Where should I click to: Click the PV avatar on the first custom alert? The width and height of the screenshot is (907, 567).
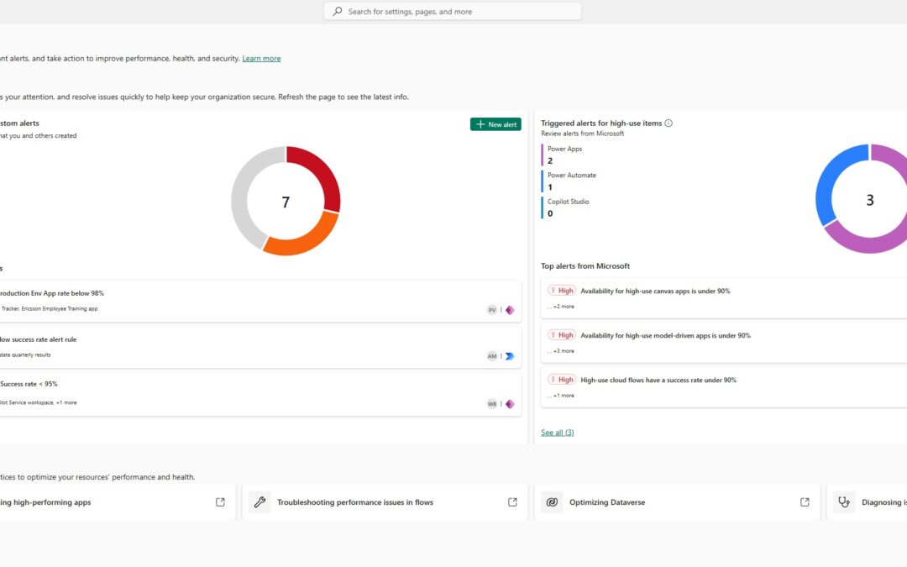pos(492,310)
